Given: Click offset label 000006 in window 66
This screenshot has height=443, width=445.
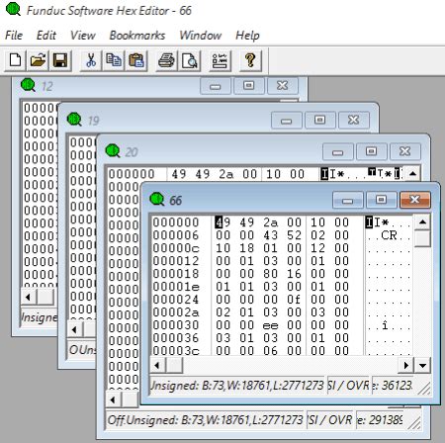Looking at the screenshot, I should pos(176,235).
